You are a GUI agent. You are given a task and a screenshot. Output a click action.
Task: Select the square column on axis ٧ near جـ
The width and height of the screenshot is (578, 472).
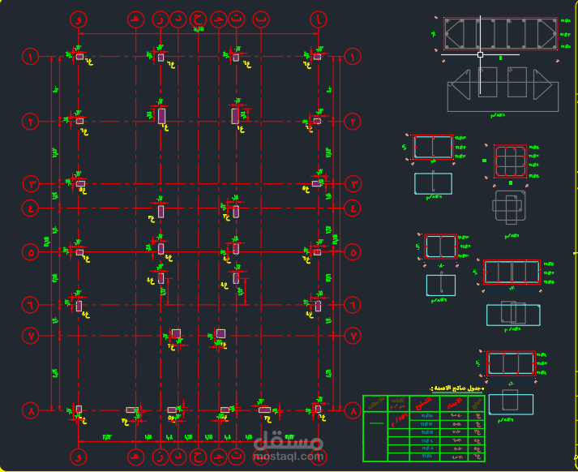click(x=220, y=333)
